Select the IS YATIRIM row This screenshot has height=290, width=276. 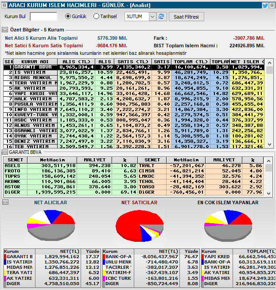point(134,72)
